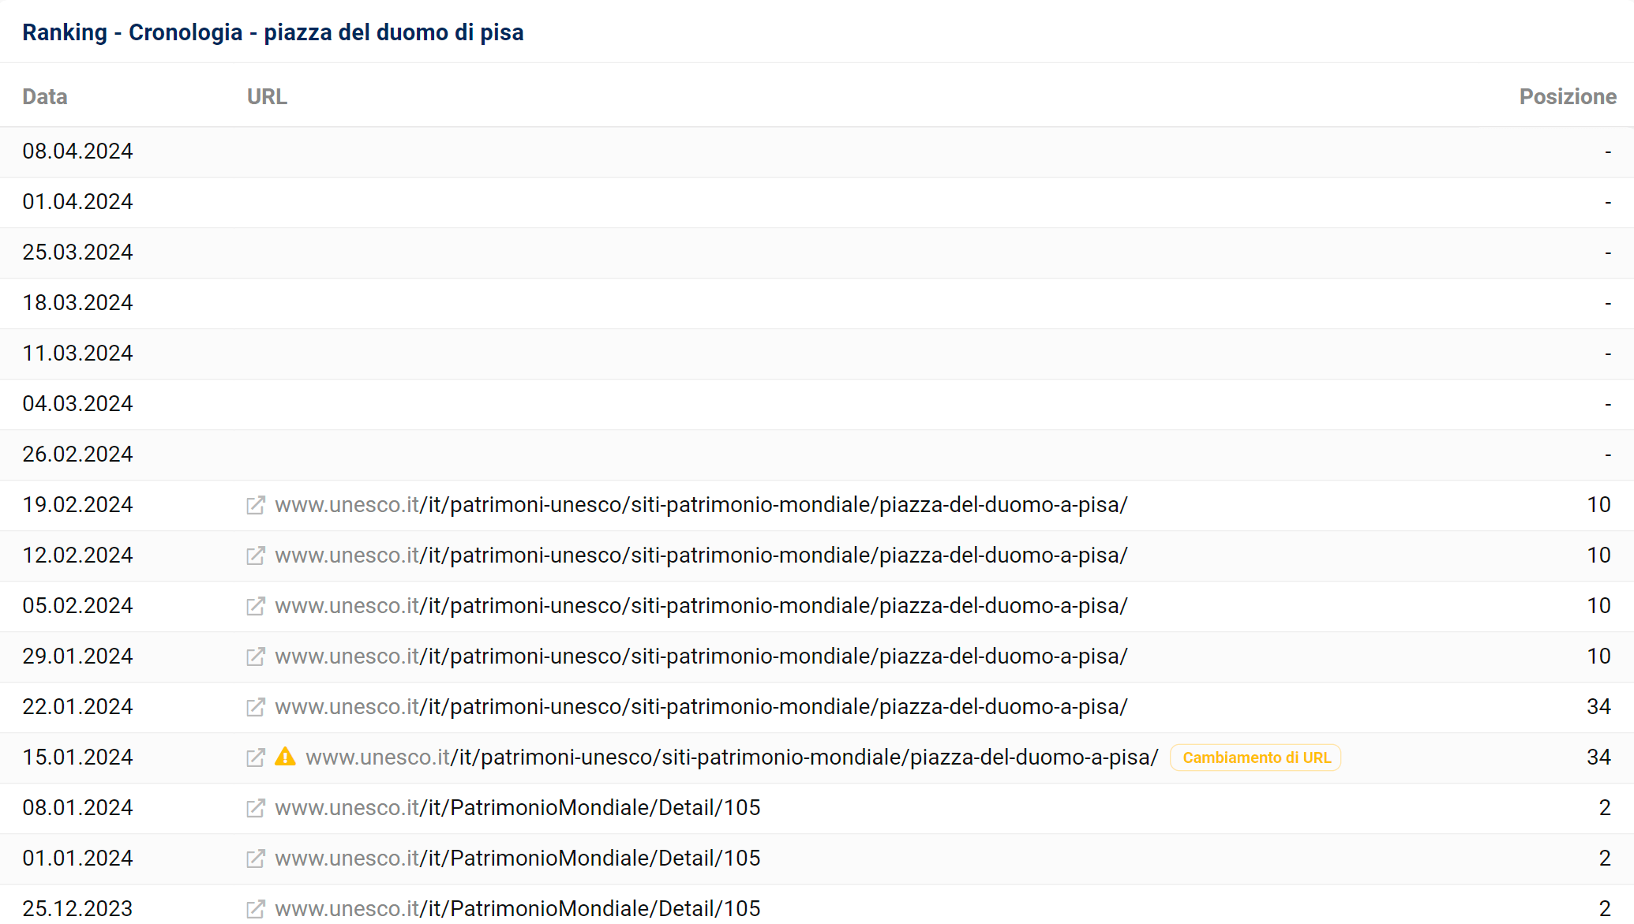Click position 2 in 01.01.2024 row

[1605, 859]
